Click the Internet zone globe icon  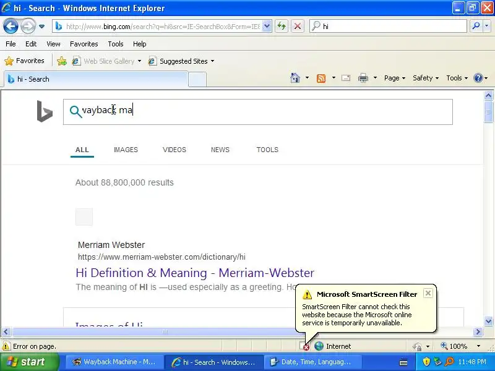319,346
